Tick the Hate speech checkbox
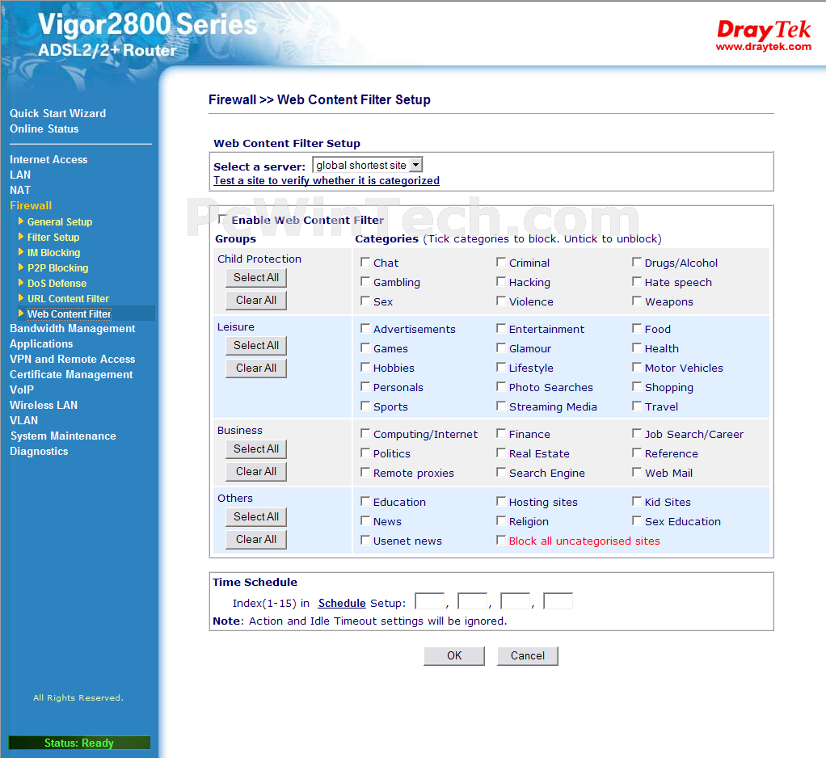The image size is (826, 758). tap(637, 281)
